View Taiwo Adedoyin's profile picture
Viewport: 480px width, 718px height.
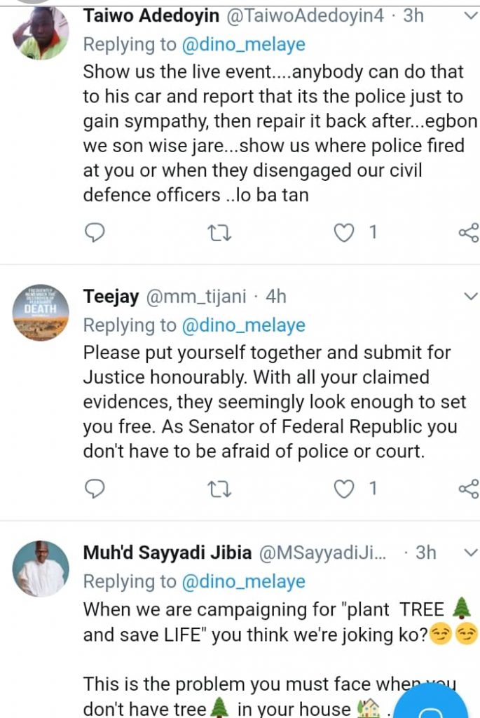pos(41,33)
